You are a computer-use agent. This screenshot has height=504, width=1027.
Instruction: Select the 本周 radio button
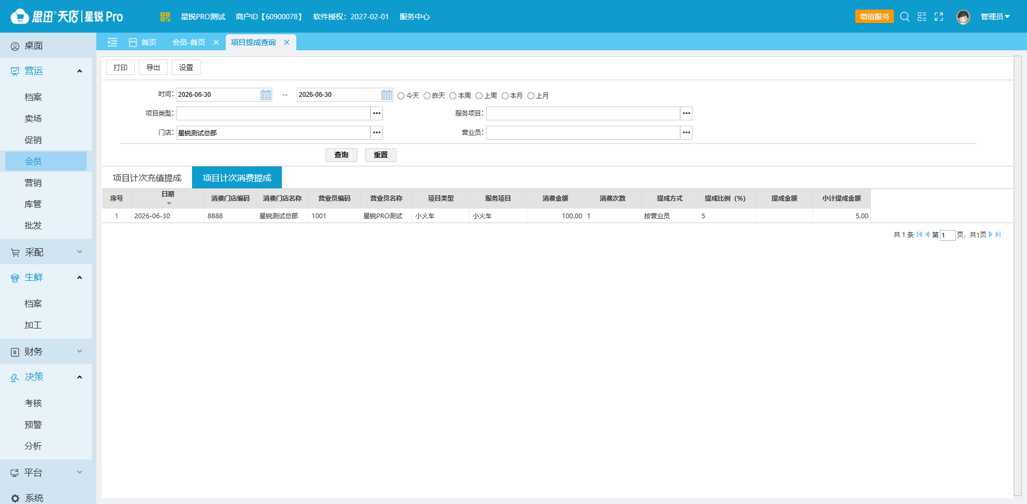453,96
